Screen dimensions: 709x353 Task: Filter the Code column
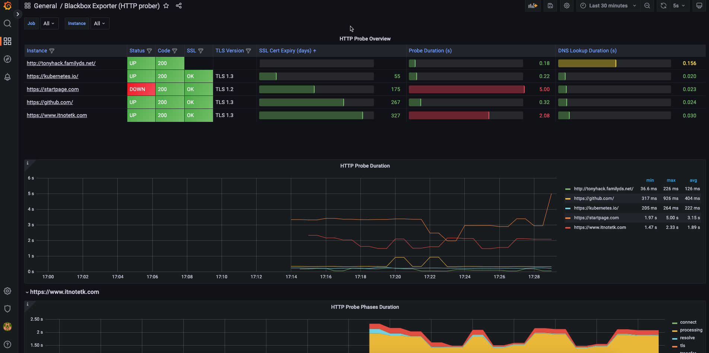click(175, 51)
